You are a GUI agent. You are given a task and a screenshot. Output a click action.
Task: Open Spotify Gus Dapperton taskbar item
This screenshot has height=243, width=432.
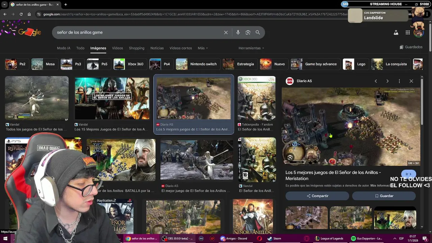367,239
